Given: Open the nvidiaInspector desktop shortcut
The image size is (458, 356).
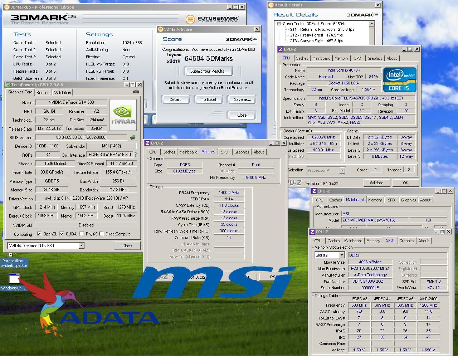Looking at the screenshot, I should pos(14,263).
